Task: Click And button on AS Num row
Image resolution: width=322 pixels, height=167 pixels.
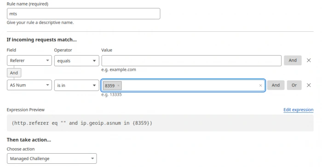Action: [x=276, y=85]
